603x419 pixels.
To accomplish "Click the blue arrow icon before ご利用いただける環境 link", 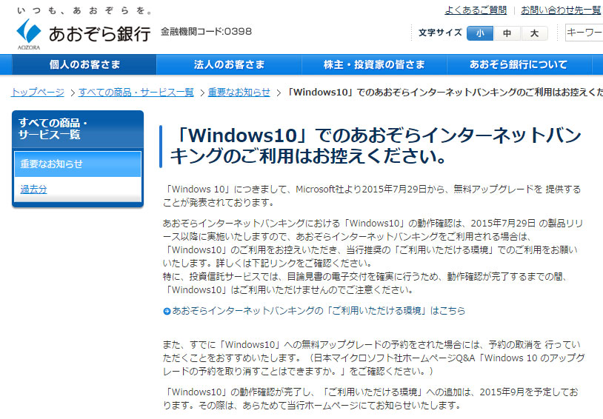I will (x=167, y=312).
